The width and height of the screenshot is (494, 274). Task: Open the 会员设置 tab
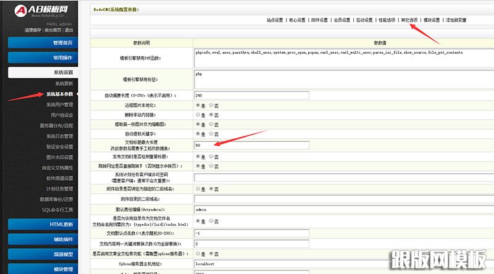342,20
